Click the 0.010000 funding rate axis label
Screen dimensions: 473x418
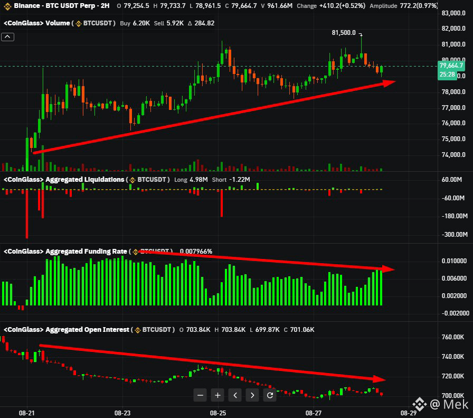(x=454, y=261)
